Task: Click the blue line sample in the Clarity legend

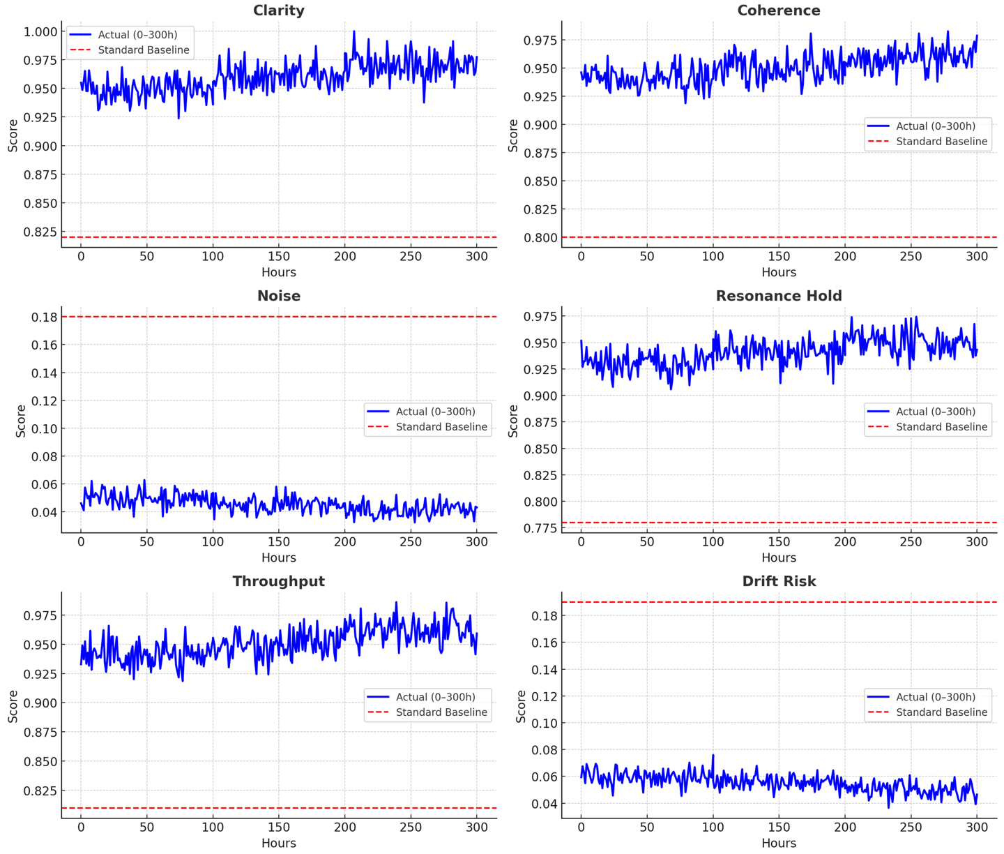Action: click(x=80, y=35)
